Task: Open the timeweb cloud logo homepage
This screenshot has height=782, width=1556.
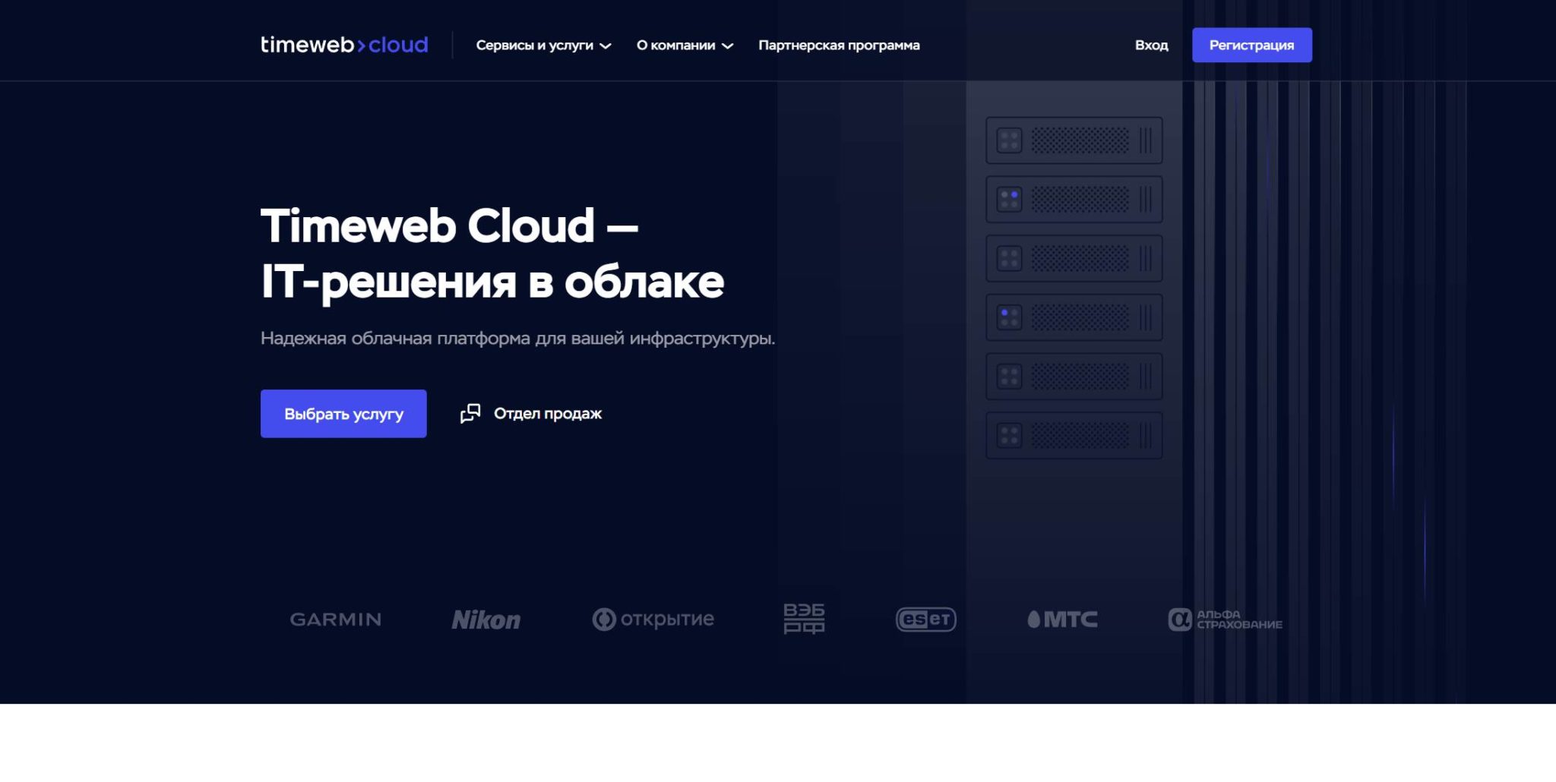Action: point(344,45)
